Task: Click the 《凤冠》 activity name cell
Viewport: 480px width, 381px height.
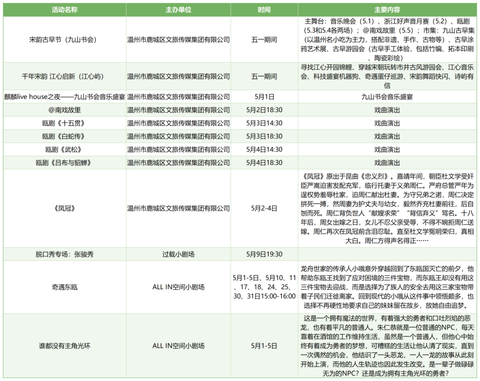Action: click(64, 208)
